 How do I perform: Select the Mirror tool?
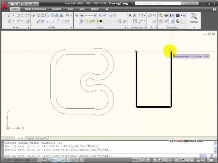pyautogui.click(x=62, y=15)
